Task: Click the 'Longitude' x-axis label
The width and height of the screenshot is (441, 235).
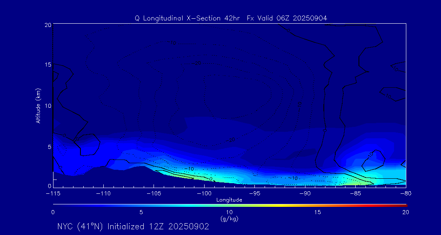Action: point(229,200)
